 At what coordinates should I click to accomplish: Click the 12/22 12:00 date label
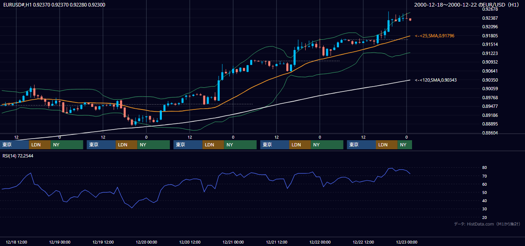pos(364,242)
